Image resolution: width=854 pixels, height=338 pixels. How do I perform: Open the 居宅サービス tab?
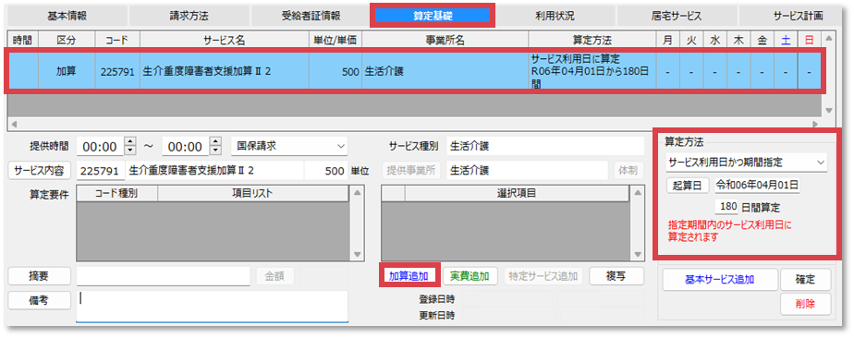(x=677, y=16)
